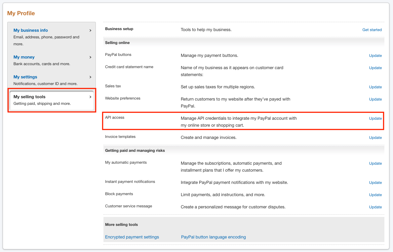Update the Website preferences setting
393x252 pixels.
point(375,99)
